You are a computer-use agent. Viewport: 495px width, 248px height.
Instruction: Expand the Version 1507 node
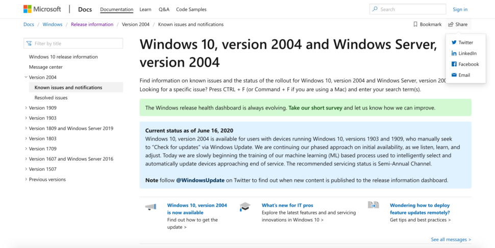[x=26, y=169]
